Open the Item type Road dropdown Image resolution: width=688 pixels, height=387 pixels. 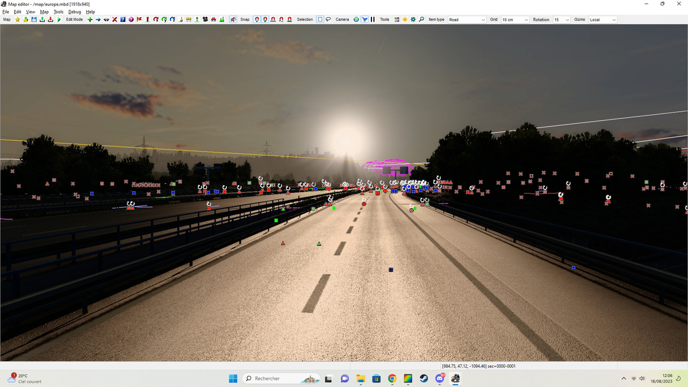click(467, 19)
